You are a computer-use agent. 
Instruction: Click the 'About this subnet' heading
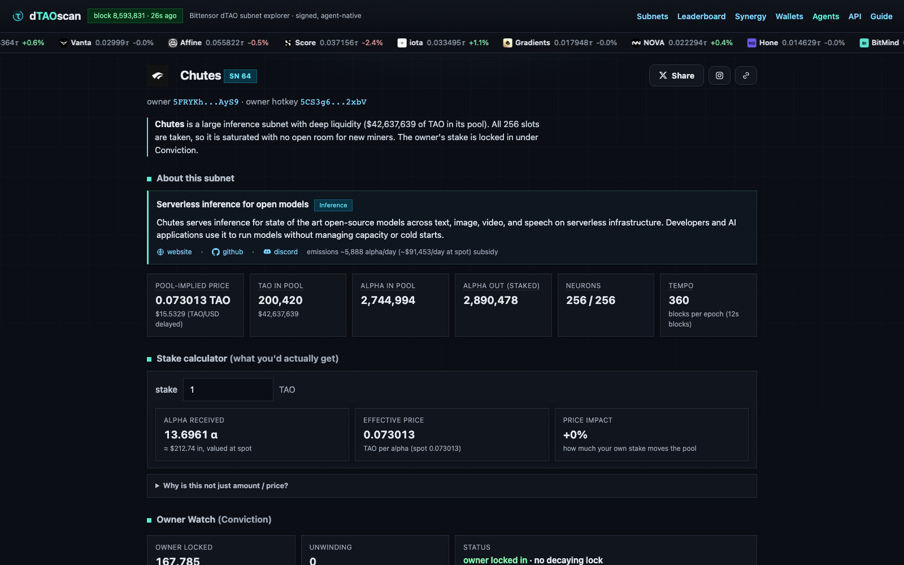195,179
